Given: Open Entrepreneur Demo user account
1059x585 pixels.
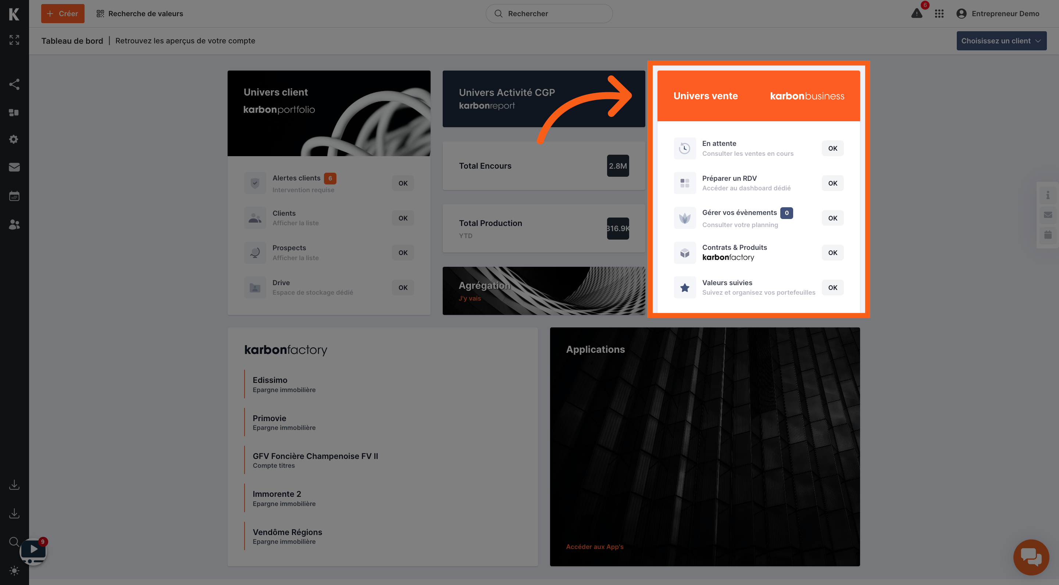Looking at the screenshot, I should tap(998, 14).
